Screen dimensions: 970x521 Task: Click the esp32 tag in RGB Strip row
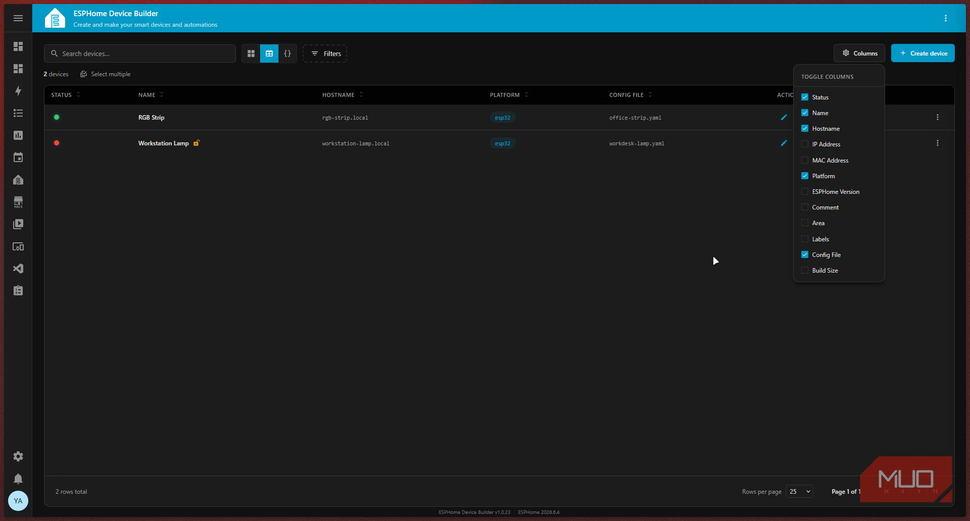click(x=503, y=118)
